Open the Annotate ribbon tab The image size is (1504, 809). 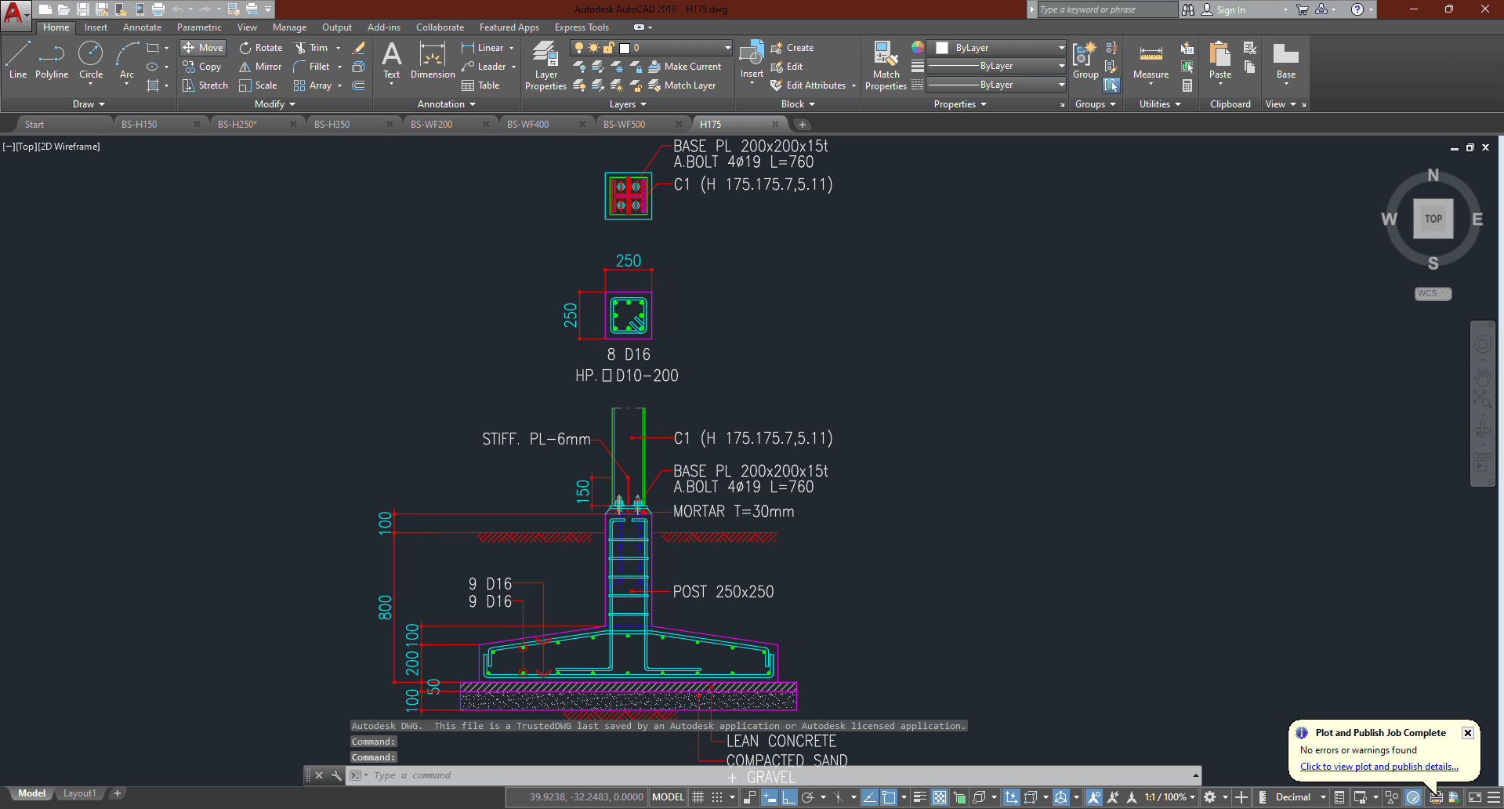[142, 27]
